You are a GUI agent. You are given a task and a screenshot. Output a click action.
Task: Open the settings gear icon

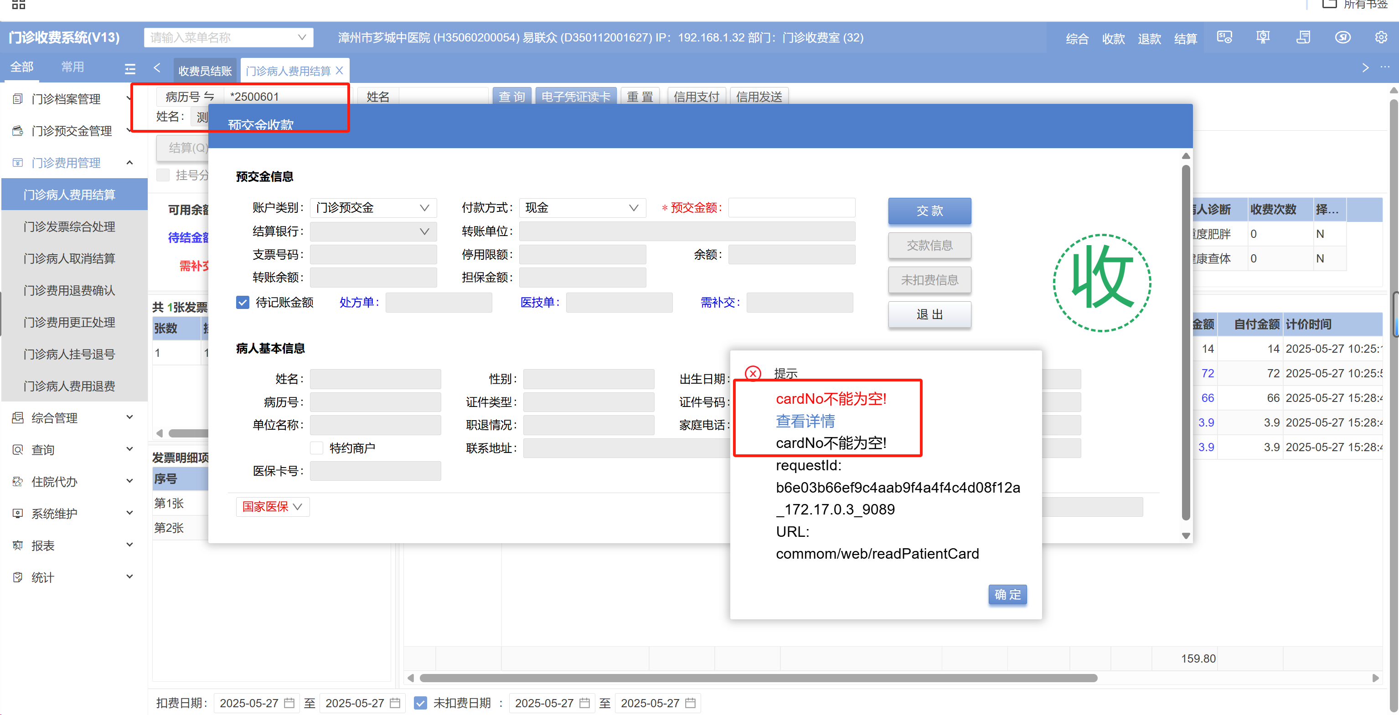(1380, 37)
